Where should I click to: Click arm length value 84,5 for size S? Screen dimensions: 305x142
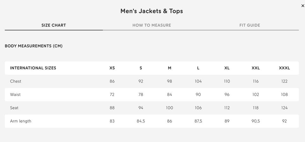tap(141, 121)
